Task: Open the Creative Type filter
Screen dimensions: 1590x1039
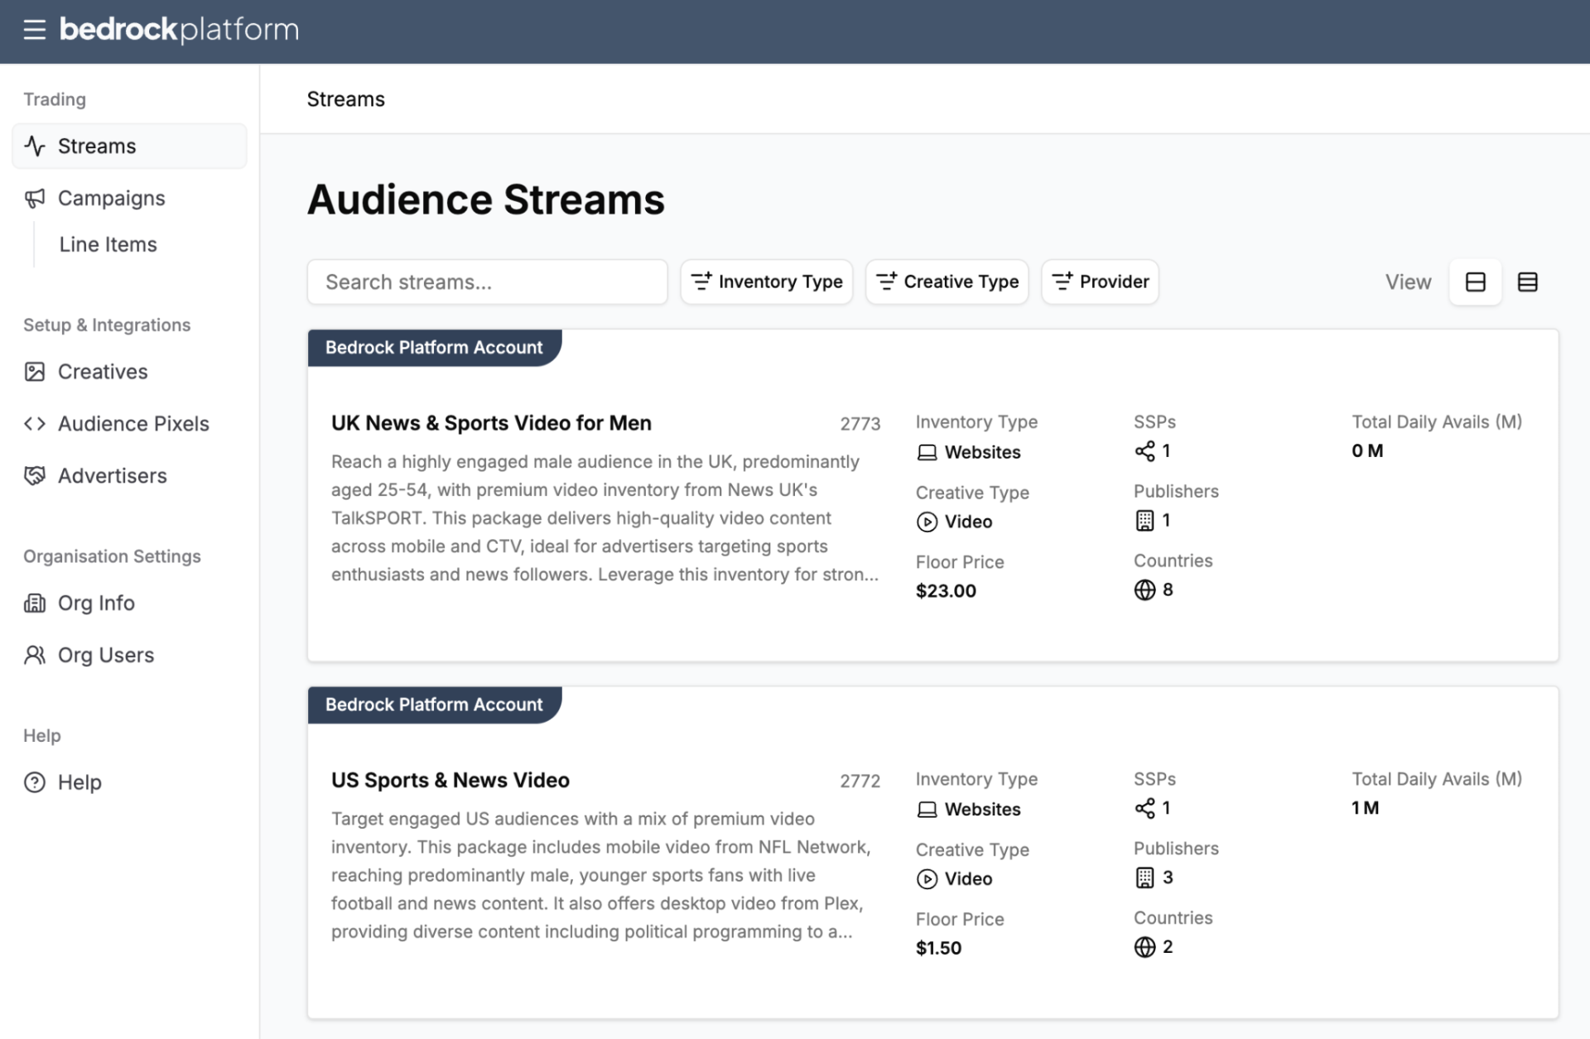Action: (947, 282)
